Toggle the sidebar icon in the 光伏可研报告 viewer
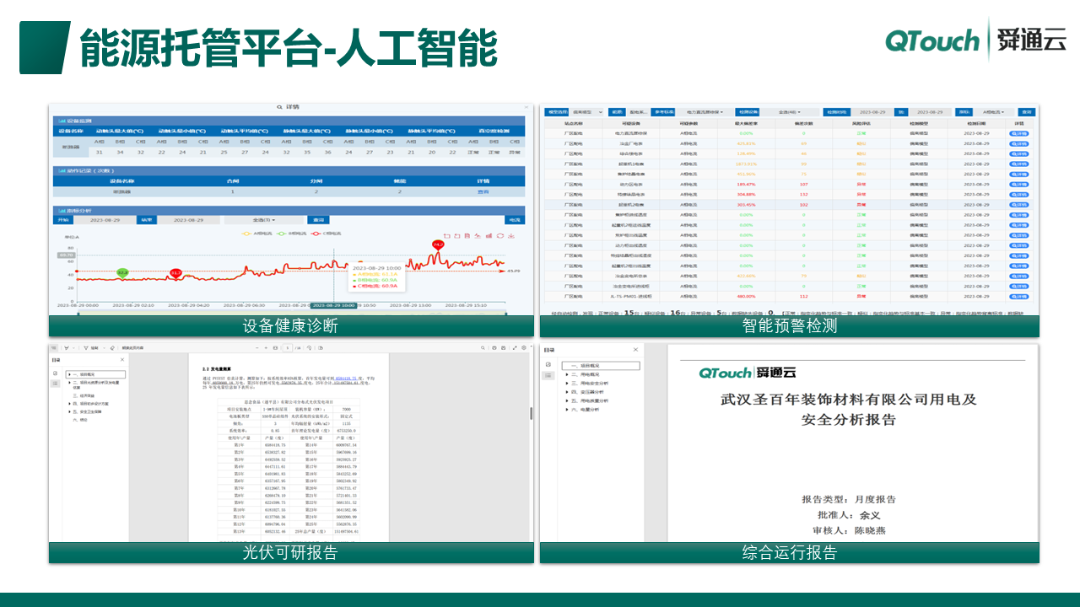Screen dimensions: 1080x607 click(54, 347)
